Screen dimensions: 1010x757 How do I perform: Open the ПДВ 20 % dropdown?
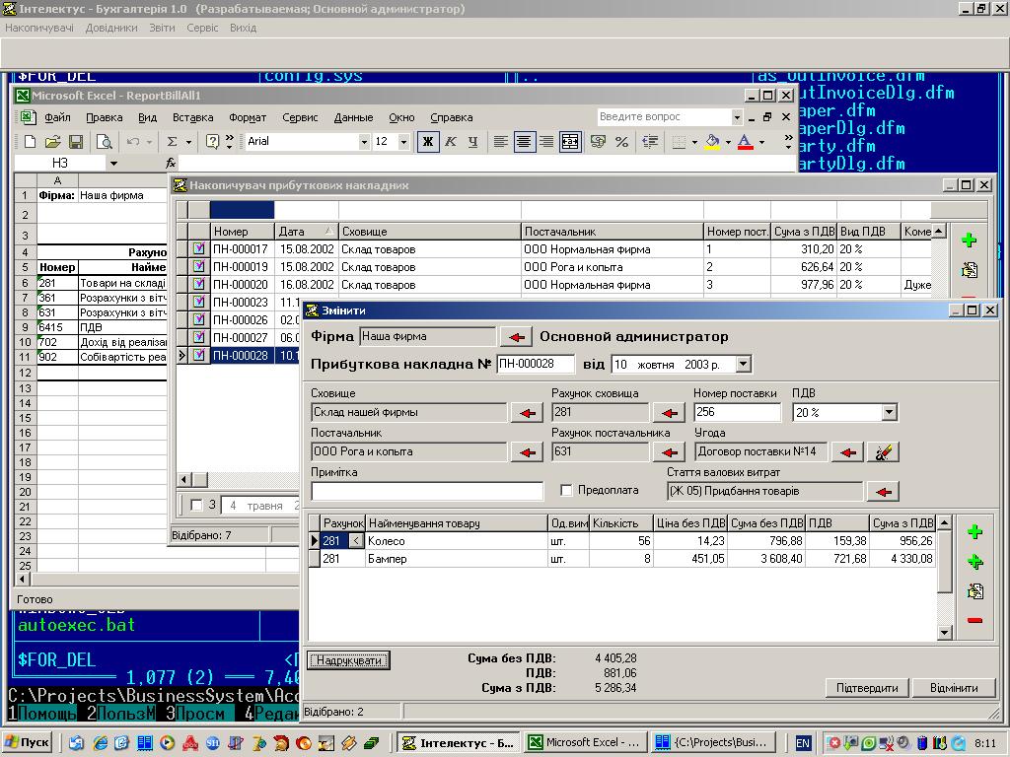tap(889, 413)
